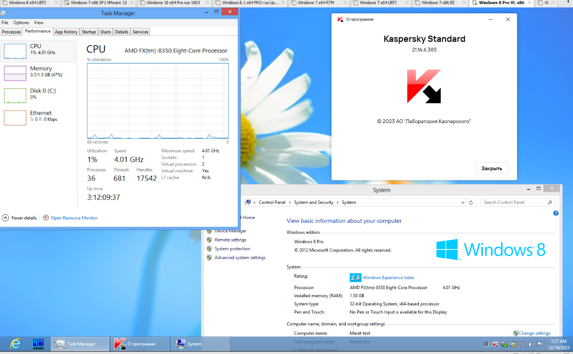Viewport: 573px width, 354px height.
Task: Click the search magnifier icon in System window
Action: [x=550, y=202]
